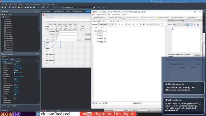Click the highlighted cell-editor icon next to the image view icon

coord(191,24)
